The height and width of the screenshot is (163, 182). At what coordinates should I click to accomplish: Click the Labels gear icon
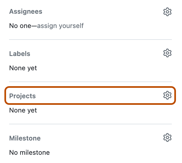coord(167,53)
